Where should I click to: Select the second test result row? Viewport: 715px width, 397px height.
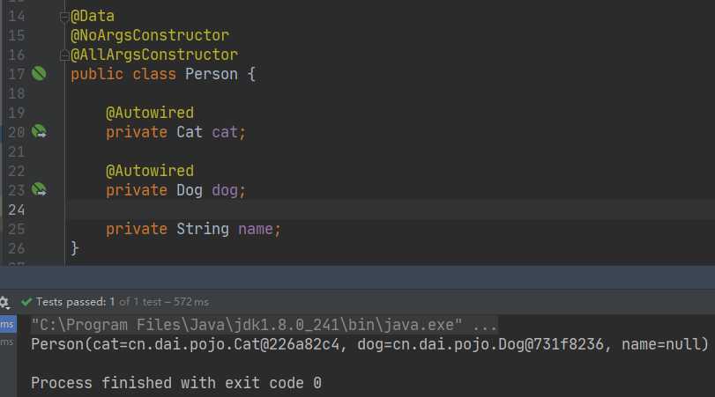[7, 342]
